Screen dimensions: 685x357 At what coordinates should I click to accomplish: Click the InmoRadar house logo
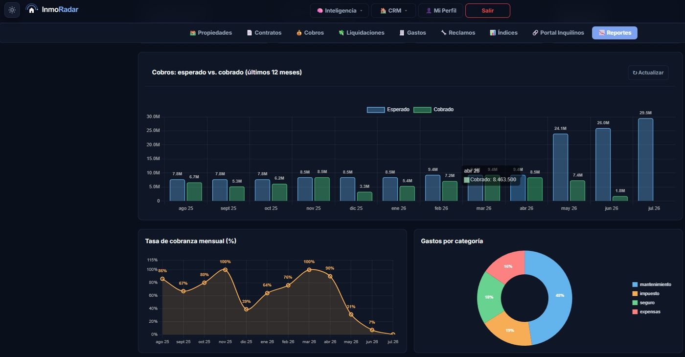pos(32,9)
